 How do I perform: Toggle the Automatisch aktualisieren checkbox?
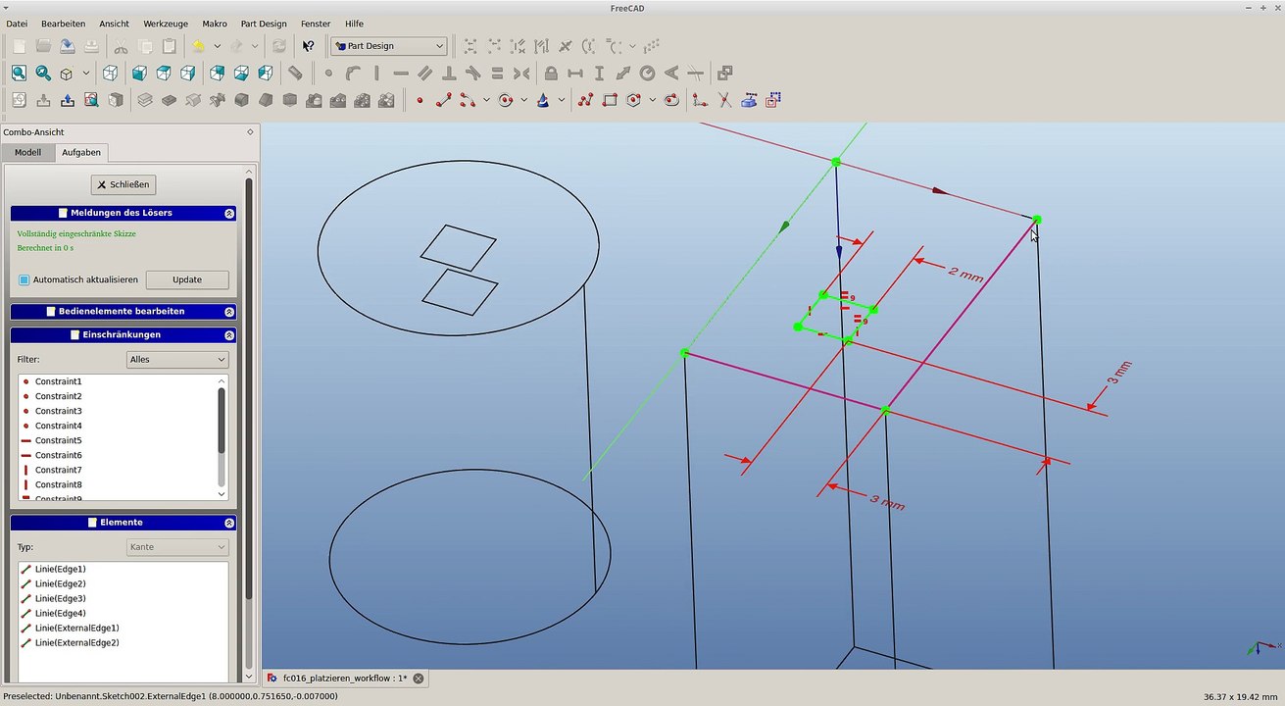[25, 279]
